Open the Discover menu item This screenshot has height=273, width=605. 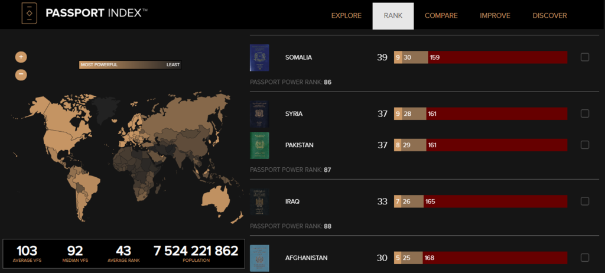[549, 16]
